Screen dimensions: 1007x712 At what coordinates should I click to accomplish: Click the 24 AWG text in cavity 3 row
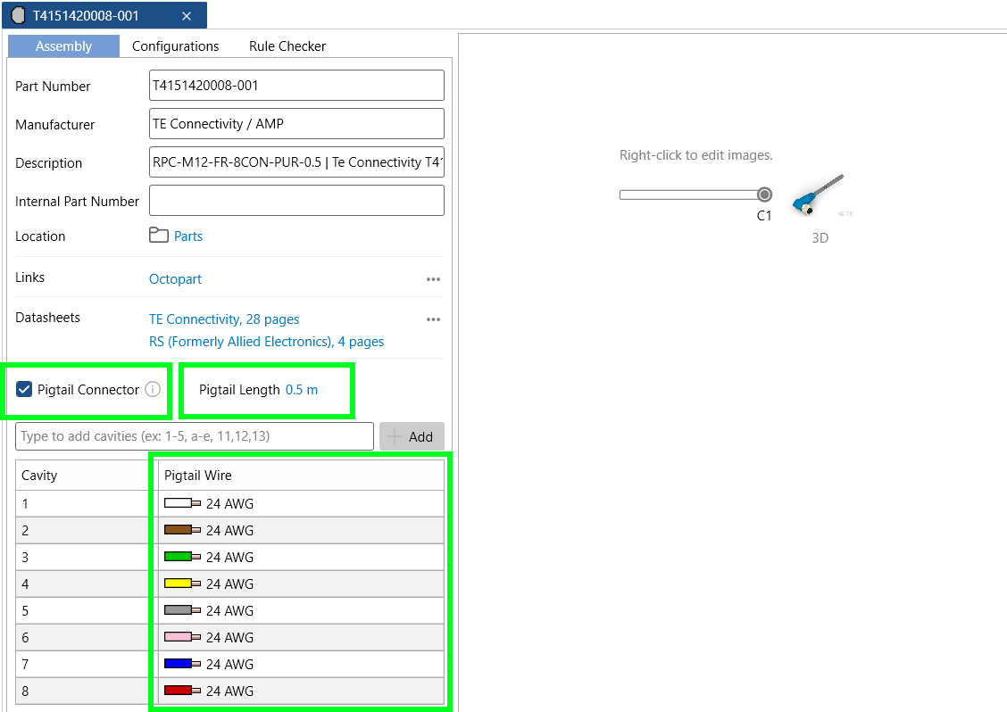pyautogui.click(x=230, y=558)
